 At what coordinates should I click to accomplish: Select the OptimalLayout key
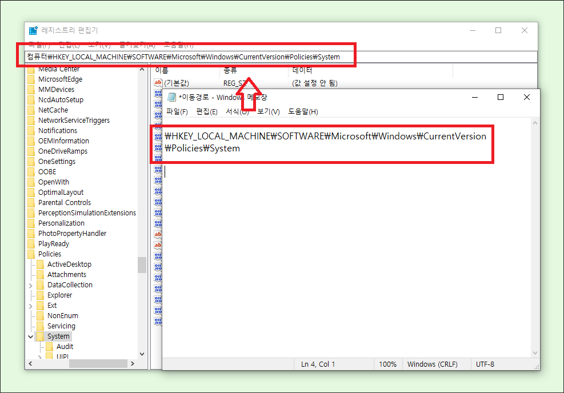coord(61,193)
